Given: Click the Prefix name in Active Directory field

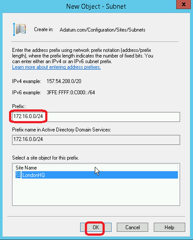Looking at the screenshot, I should click(x=96, y=140).
